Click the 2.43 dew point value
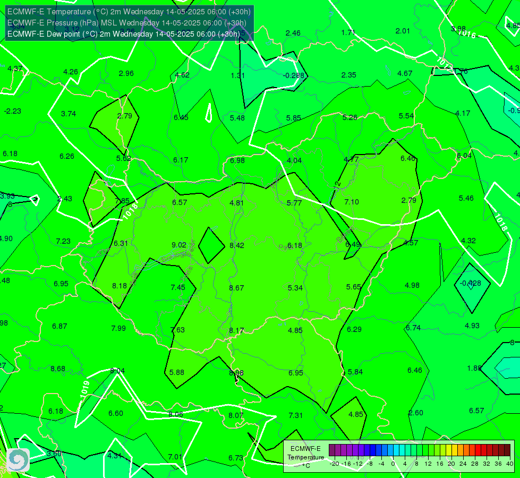 click(x=65, y=199)
